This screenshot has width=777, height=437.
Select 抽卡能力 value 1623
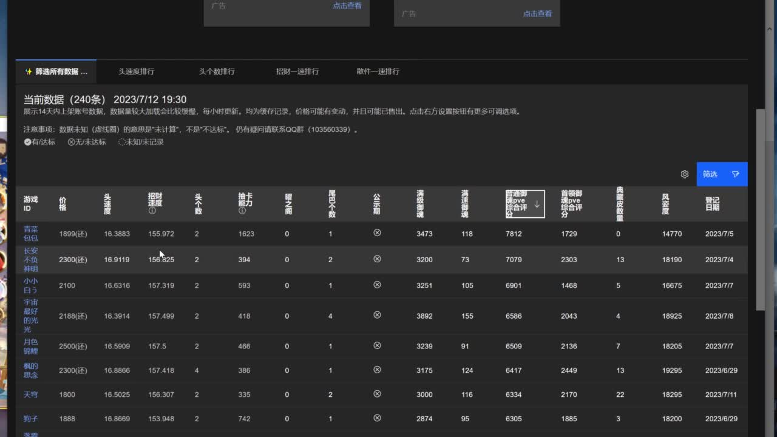coord(246,234)
